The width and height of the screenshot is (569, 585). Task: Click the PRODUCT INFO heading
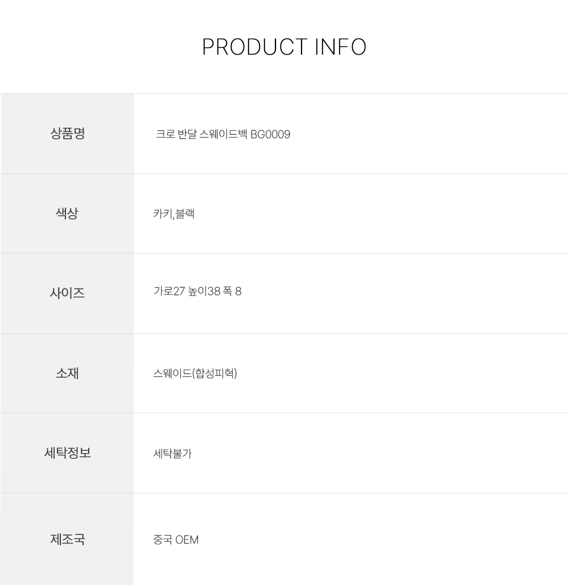click(x=284, y=47)
